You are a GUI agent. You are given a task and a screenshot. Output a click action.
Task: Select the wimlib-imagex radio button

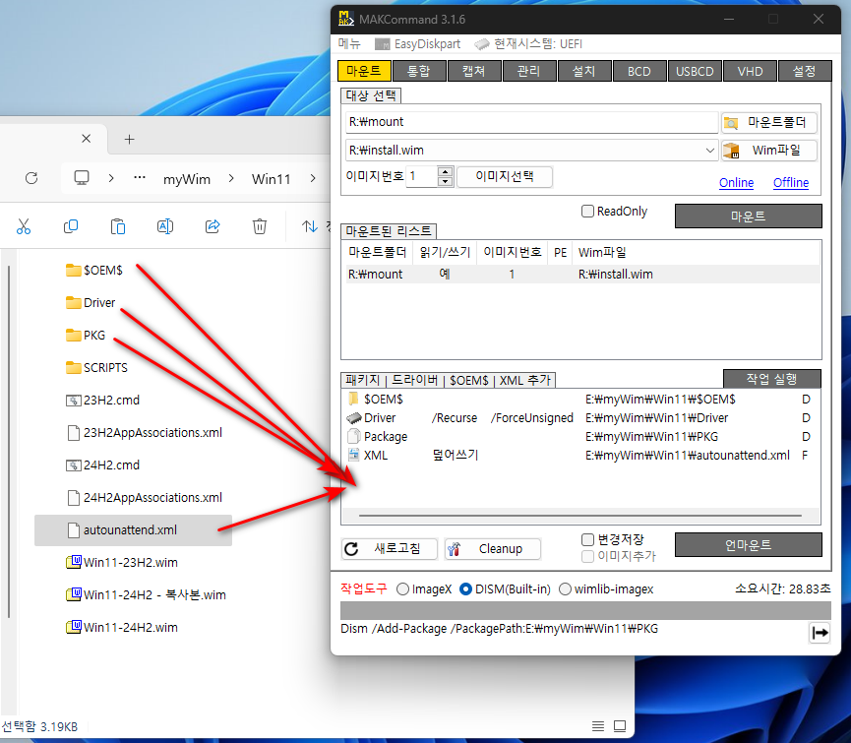[x=565, y=588]
